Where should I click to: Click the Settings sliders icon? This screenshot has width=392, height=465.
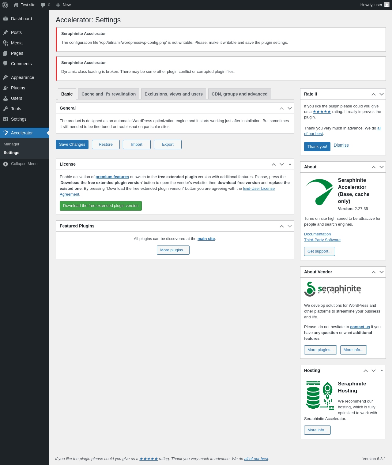(6, 119)
